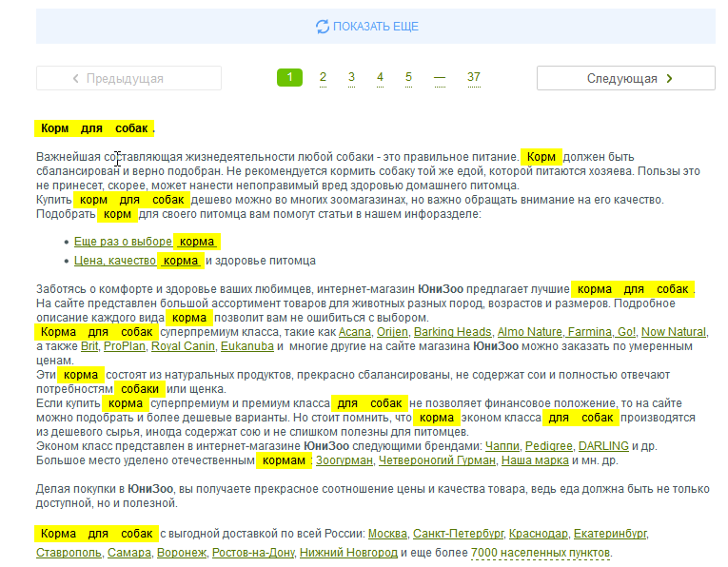Open the Екатеринбург delivery link
Viewport: 728px width, 567px height.
click(610, 534)
